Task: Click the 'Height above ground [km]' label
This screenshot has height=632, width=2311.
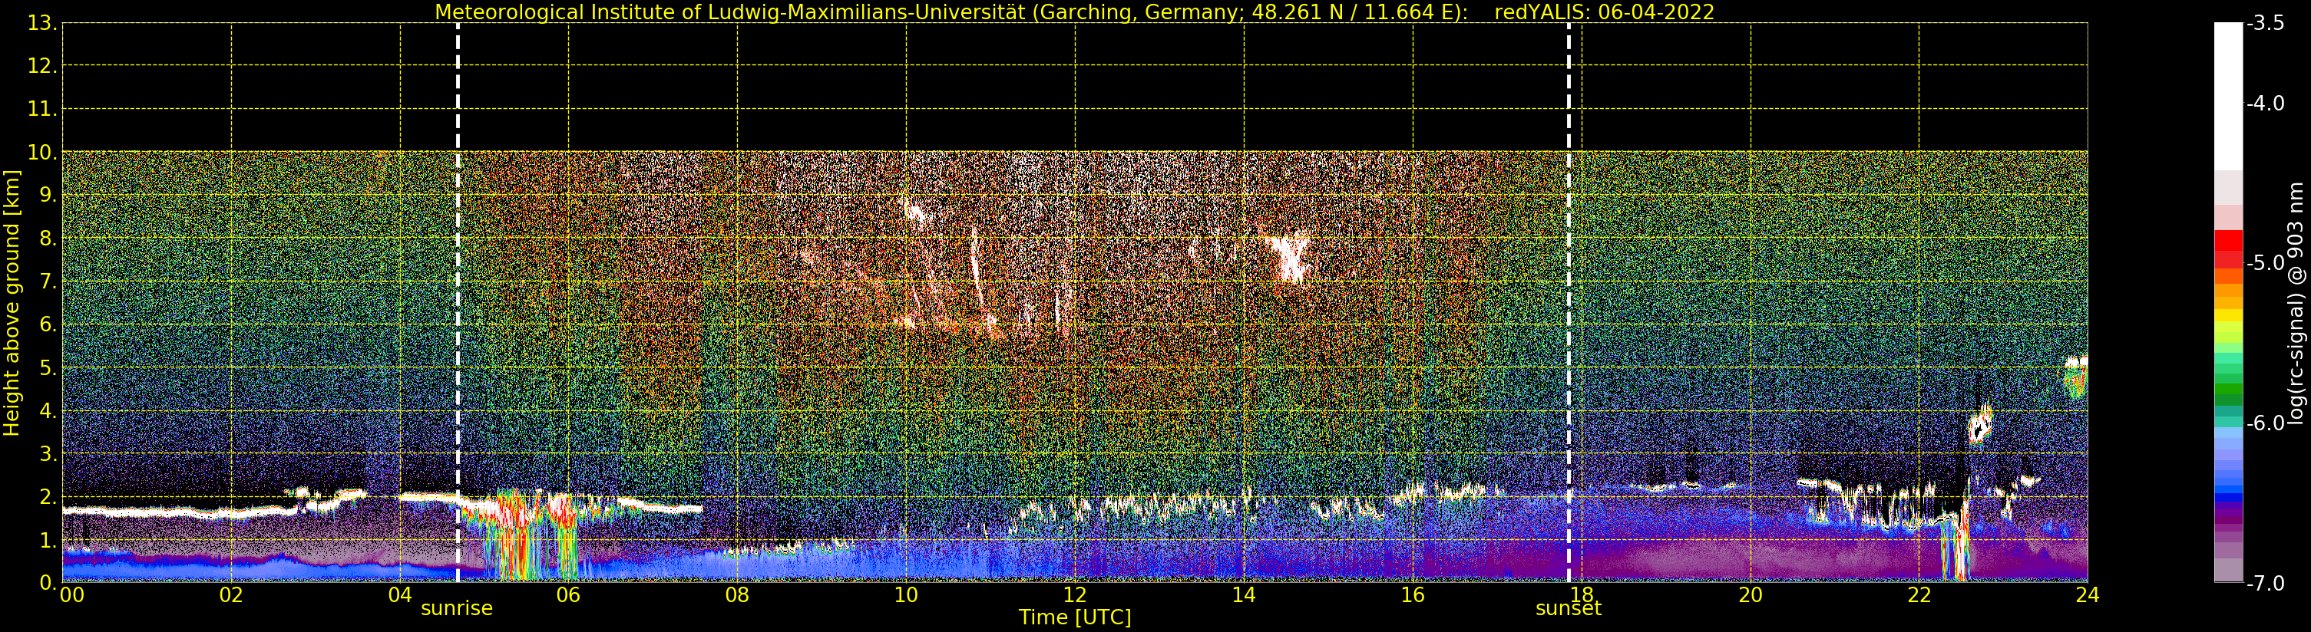Action: [x=12, y=303]
